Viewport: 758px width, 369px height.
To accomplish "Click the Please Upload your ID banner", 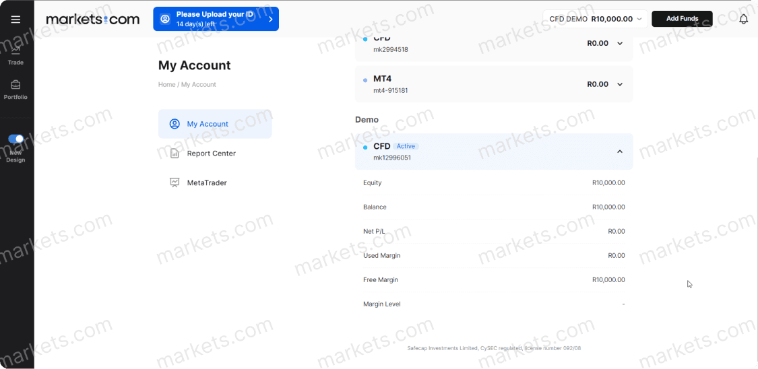I will (216, 19).
